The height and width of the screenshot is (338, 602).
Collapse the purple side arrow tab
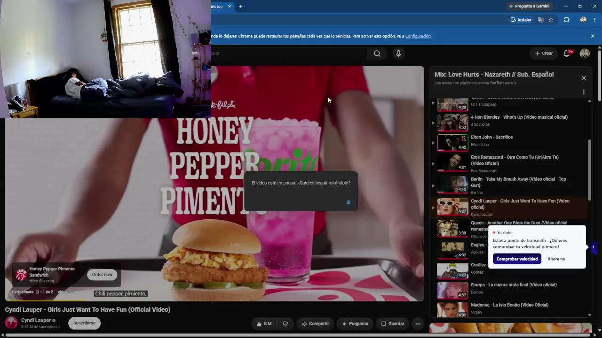pos(594,247)
